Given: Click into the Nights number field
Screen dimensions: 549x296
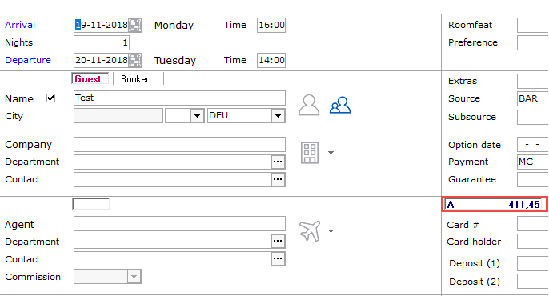Looking at the screenshot, I should (102, 42).
